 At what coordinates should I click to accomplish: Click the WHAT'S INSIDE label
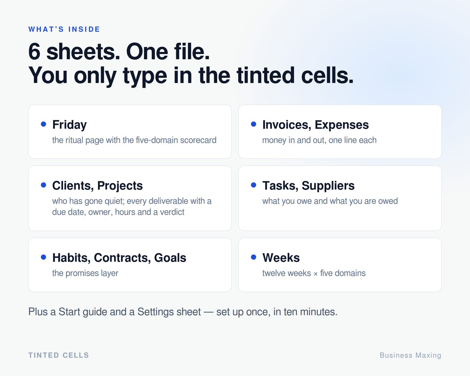coord(64,29)
